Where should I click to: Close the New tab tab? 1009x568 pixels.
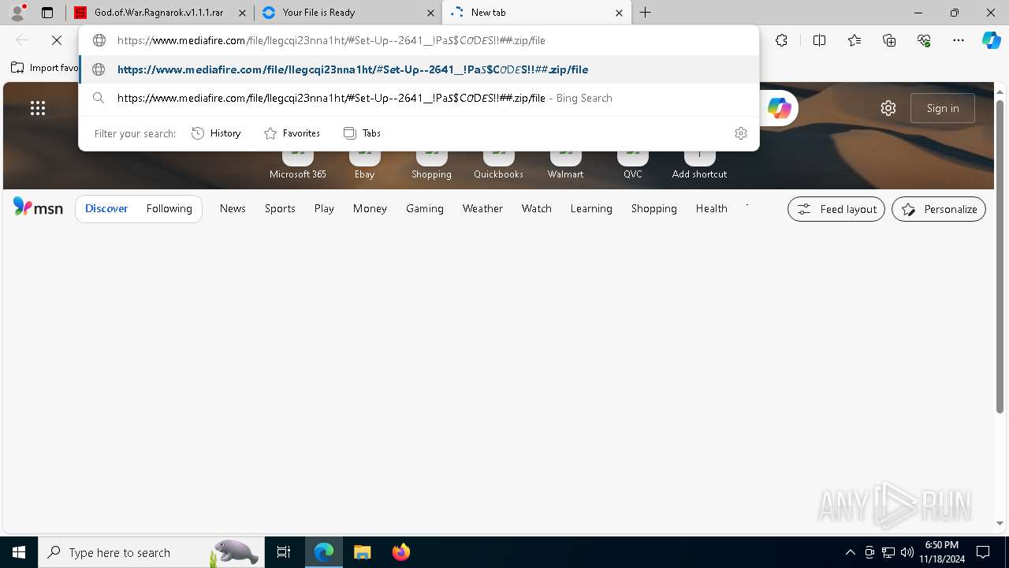point(619,13)
